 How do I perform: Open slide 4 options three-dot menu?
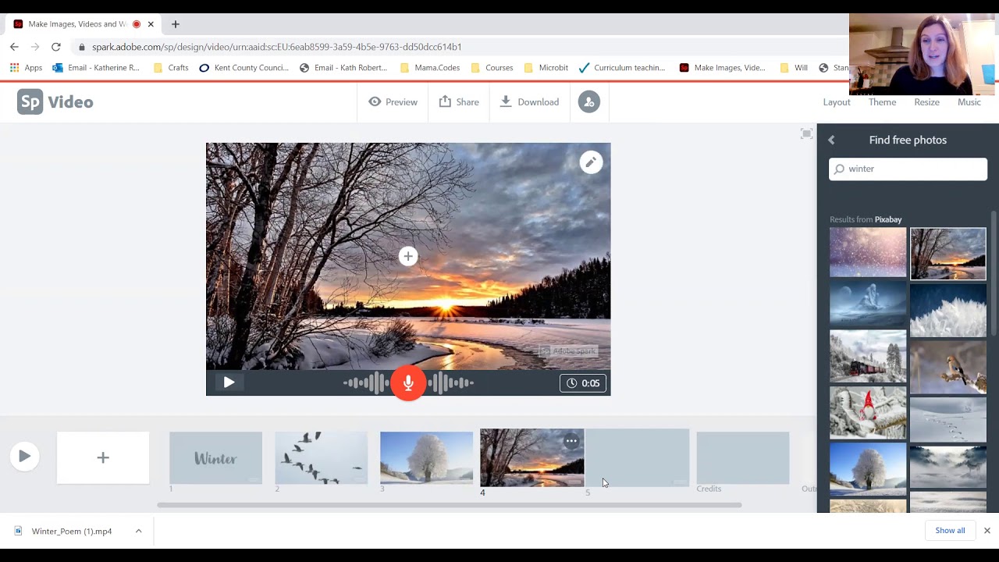pyautogui.click(x=571, y=441)
